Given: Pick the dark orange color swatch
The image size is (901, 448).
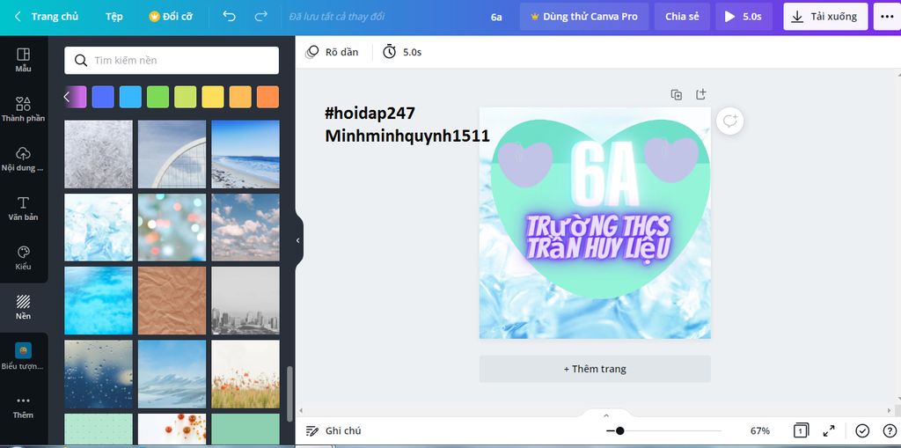Looking at the screenshot, I should [x=267, y=97].
